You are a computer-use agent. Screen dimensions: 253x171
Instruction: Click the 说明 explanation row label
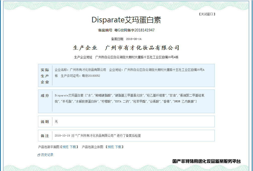tap(45, 121)
